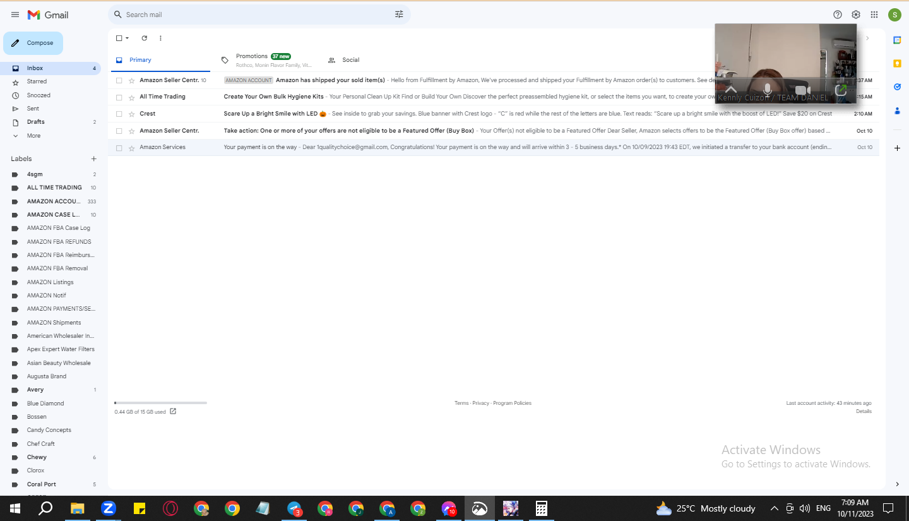Open the weather widget '25°C Mostly cloudy'
Image resolution: width=909 pixels, height=521 pixels.
click(x=705, y=508)
